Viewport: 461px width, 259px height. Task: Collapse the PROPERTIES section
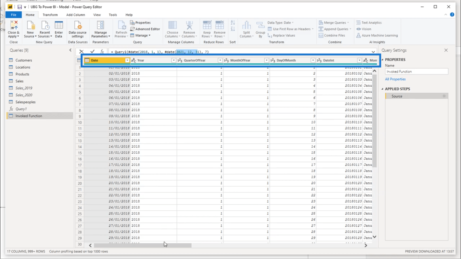tap(382, 60)
